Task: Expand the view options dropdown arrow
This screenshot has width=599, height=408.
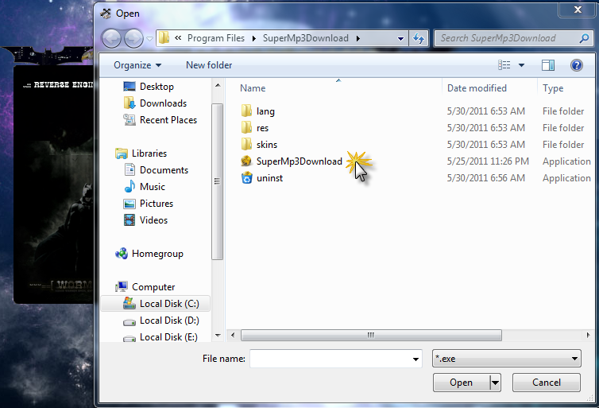Action: tap(521, 65)
